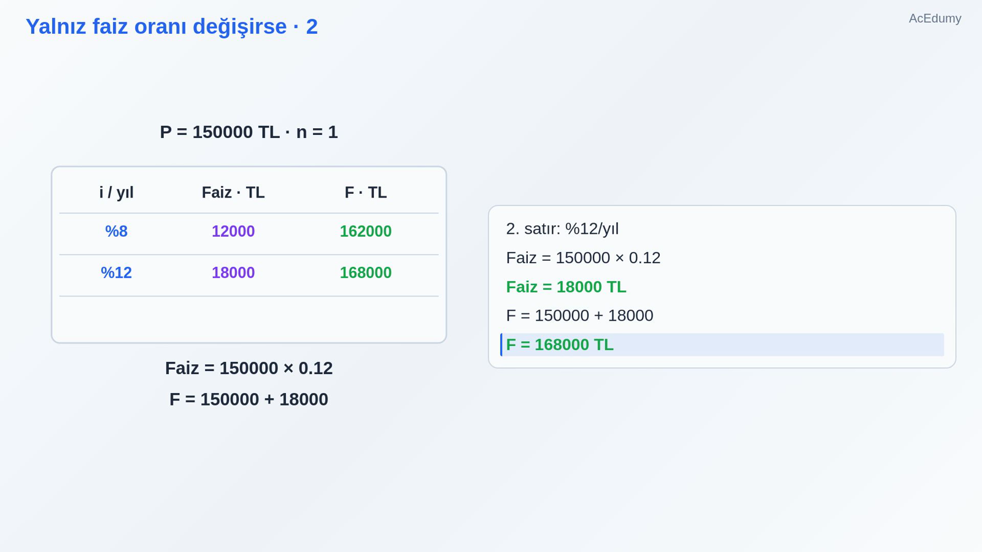The width and height of the screenshot is (982, 552).
Task: Select "F = 150000 + 18000" in the steps panel
Action: 579,316
